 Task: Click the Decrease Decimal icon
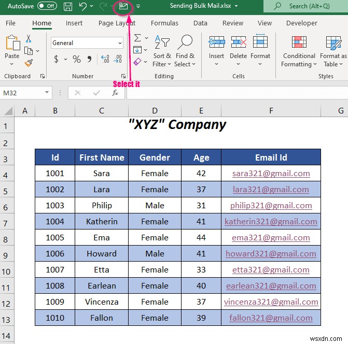tap(118, 59)
